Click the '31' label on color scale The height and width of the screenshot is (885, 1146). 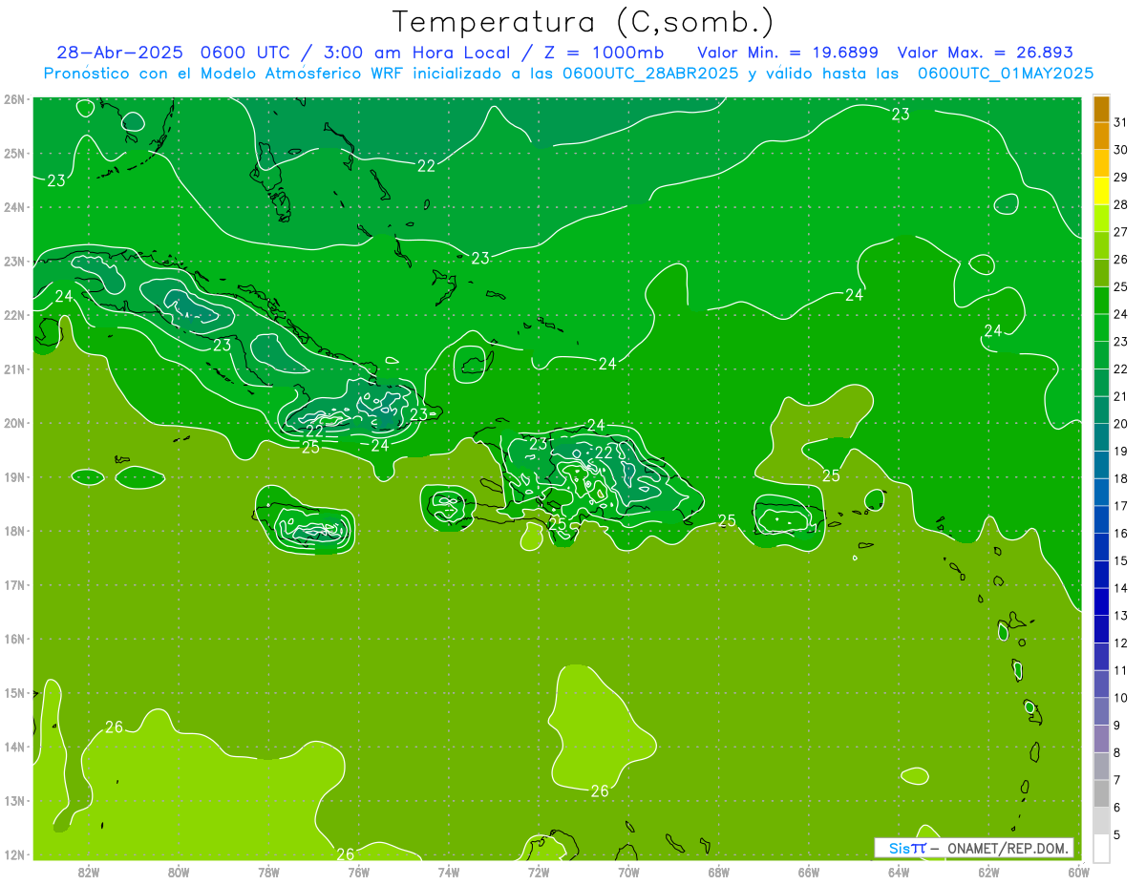click(1120, 122)
